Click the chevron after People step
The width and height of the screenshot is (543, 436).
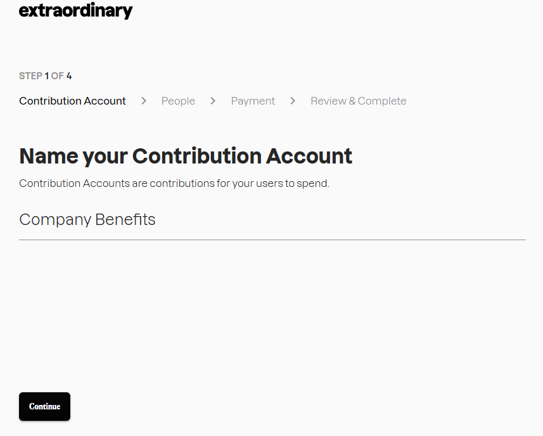tap(213, 101)
